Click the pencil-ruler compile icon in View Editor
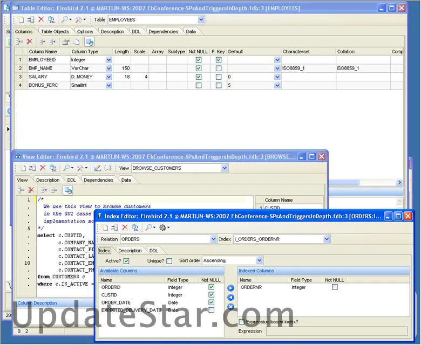Viewport: 421px width, 345px height. coord(97,168)
